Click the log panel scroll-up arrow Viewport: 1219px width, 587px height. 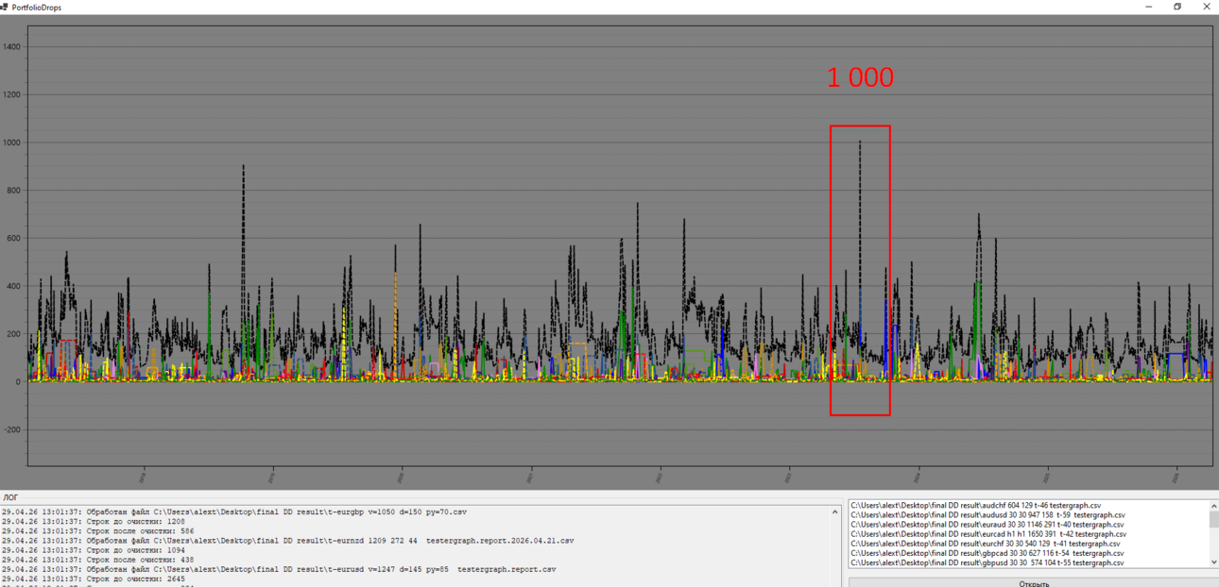(834, 512)
